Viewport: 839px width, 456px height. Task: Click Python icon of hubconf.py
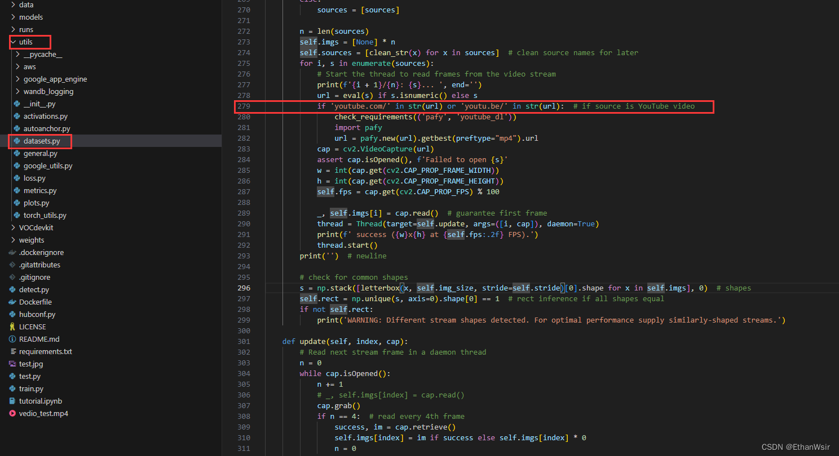pos(12,314)
